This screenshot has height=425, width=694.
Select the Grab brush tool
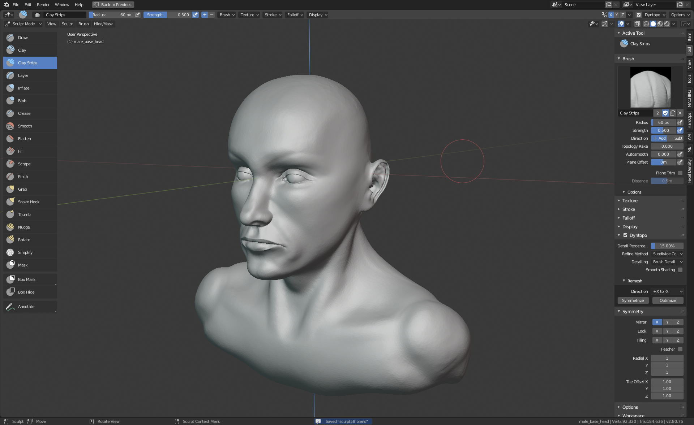pyautogui.click(x=22, y=189)
